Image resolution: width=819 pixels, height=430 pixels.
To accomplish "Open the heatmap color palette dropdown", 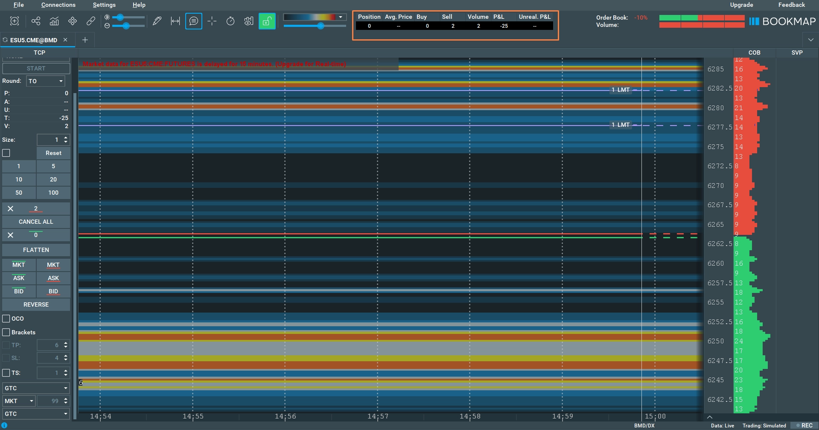I will point(340,17).
